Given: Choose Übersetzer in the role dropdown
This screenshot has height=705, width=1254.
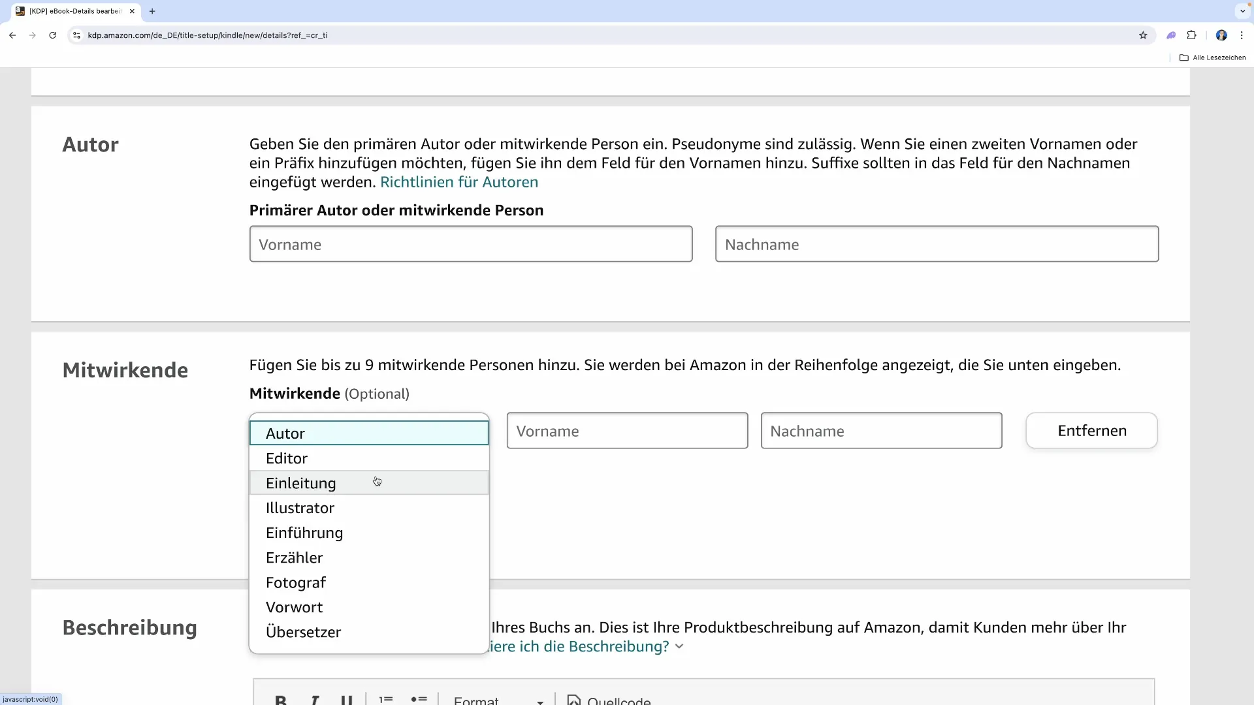Looking at the screenshot, I should [303, 632].
